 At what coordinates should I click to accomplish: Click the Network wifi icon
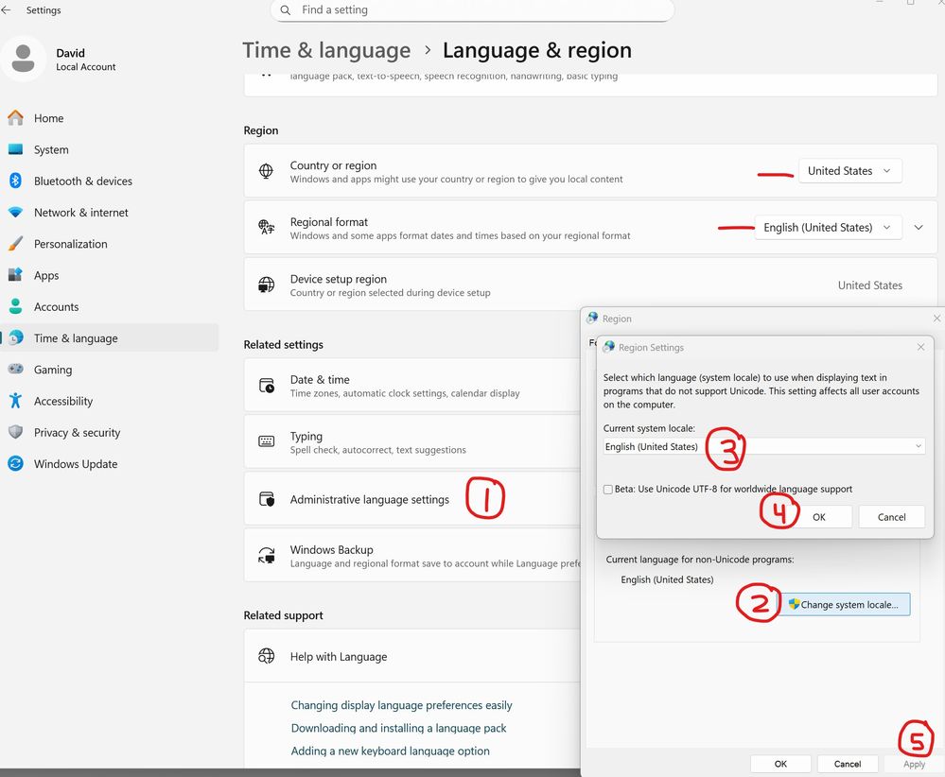[16, 212]
